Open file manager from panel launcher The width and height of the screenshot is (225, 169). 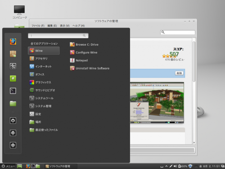click(x=38, y=166)
